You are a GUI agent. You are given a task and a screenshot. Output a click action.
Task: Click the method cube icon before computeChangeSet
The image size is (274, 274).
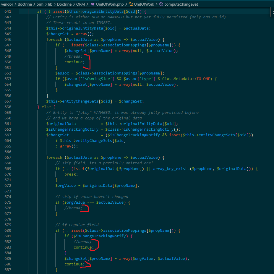(161, 4)
